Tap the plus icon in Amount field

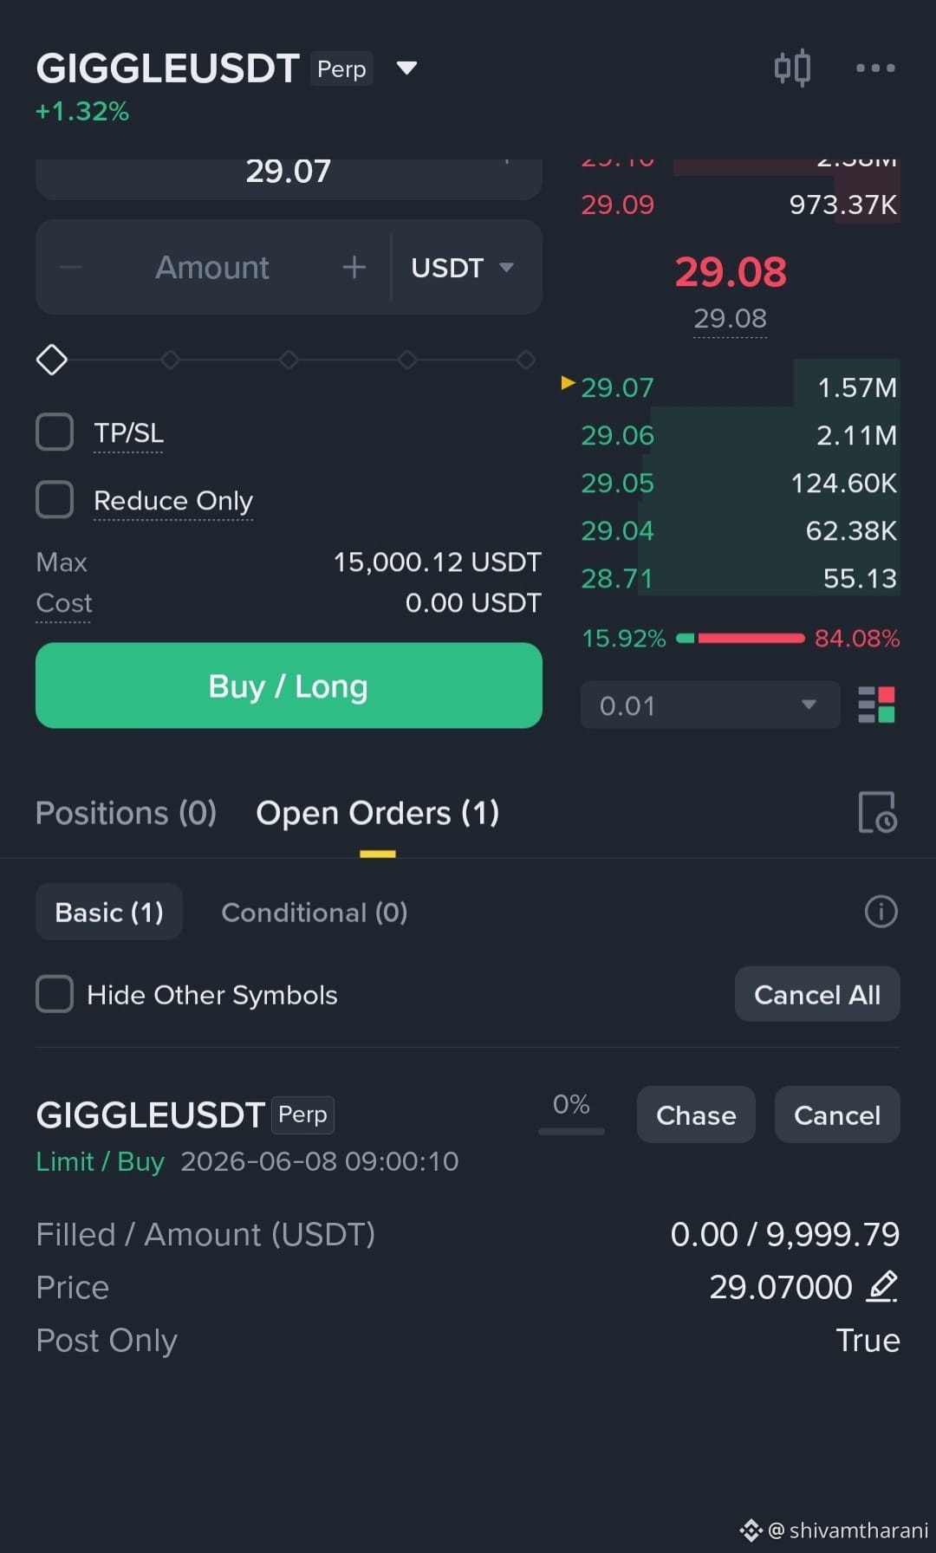tap(354, 267)
